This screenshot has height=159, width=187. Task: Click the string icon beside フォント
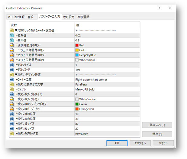[11, 89]
